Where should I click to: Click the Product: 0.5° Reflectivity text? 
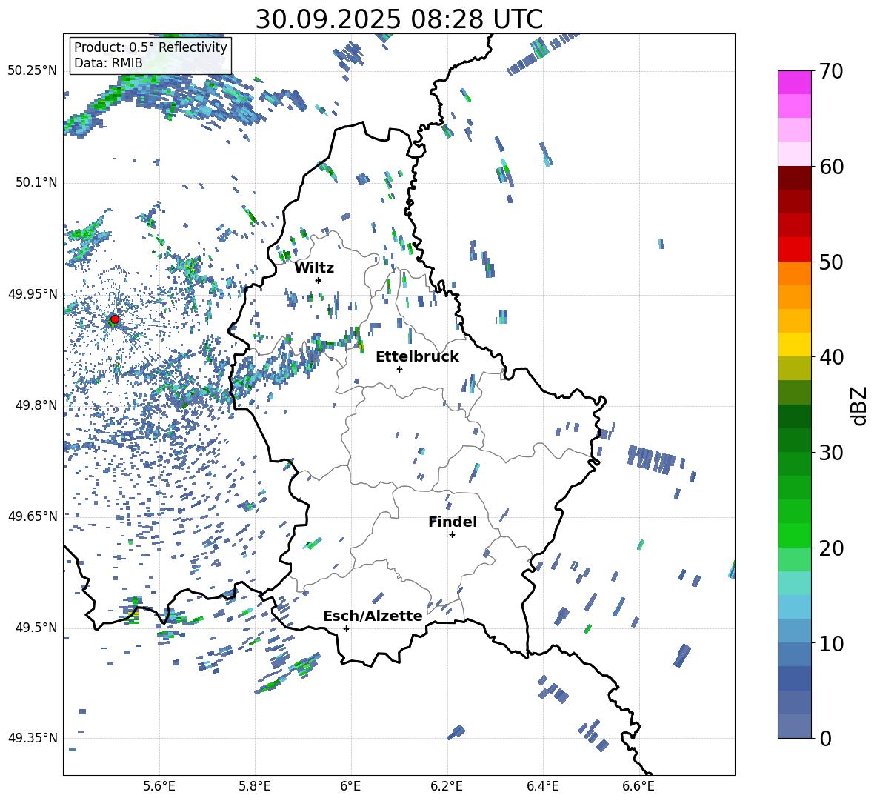tap(150, 47)
